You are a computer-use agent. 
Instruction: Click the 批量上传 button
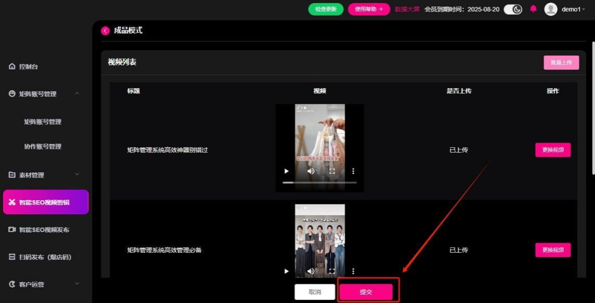tap(561, 62)
